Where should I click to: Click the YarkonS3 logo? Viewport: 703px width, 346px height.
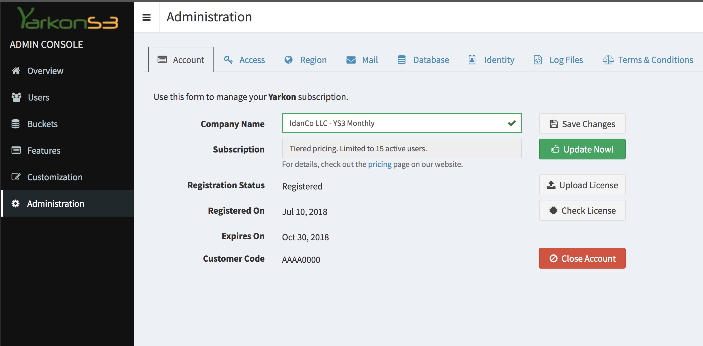(x=68, y=19)
